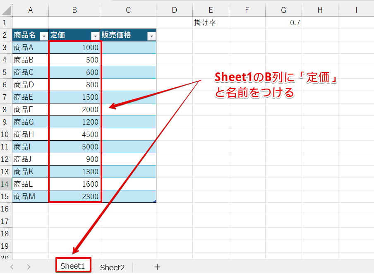
Task: Click the select-all corner triangle
Action: pyautogui.click(x=6, y=10)
